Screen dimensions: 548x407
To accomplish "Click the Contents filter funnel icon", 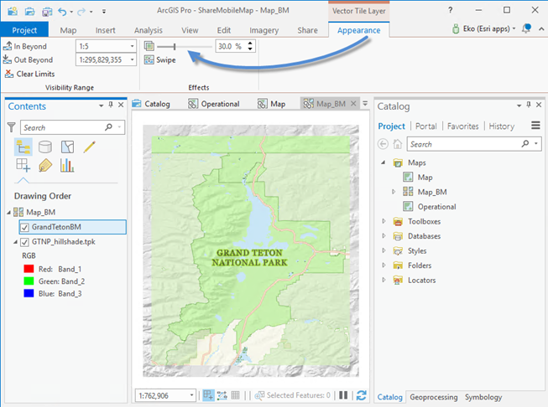I will 11,127.
